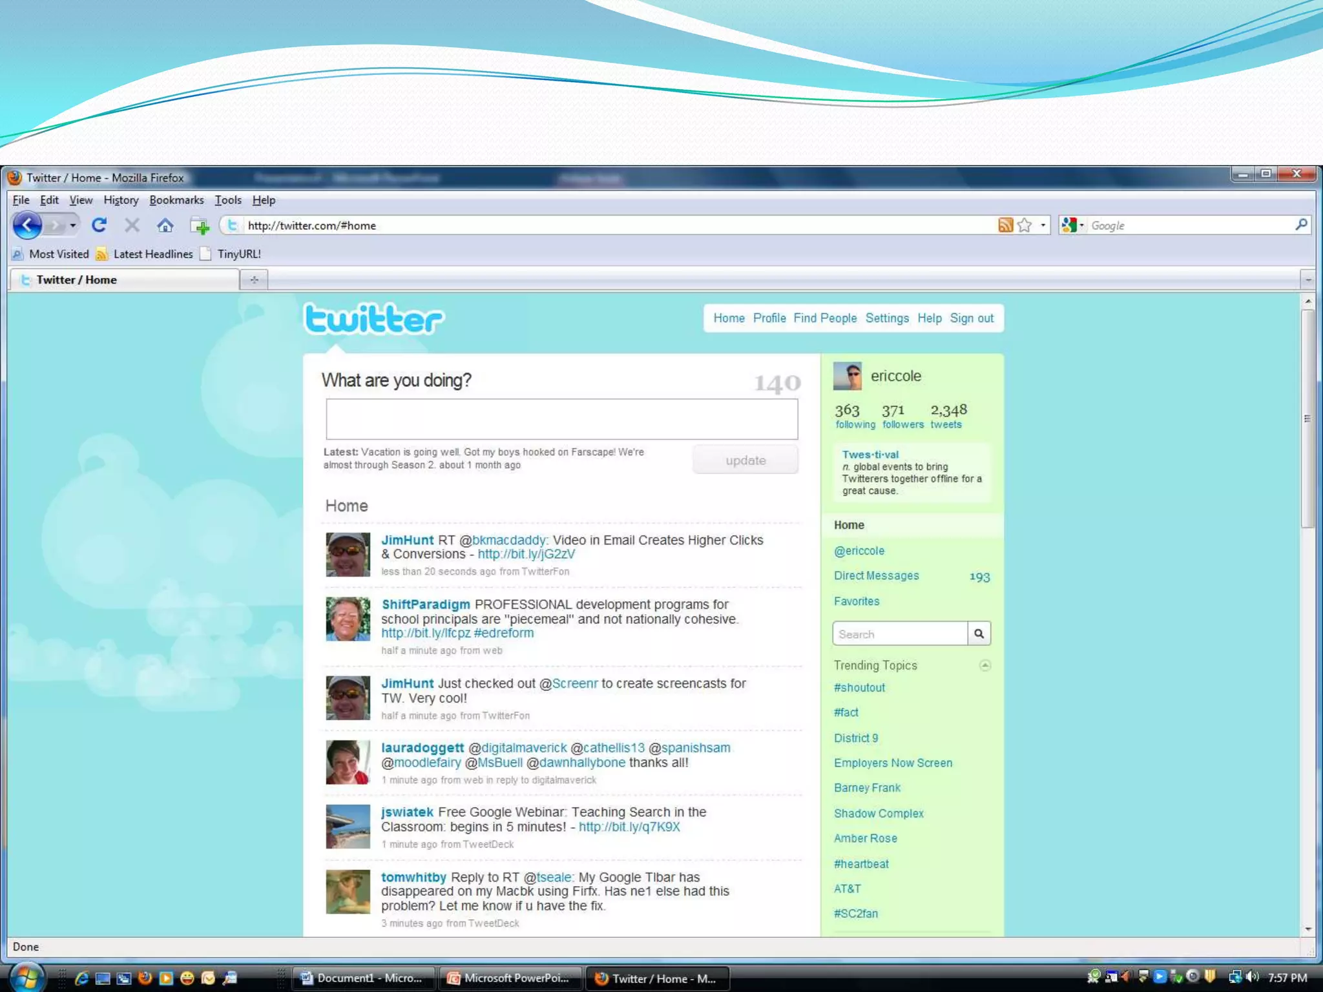Screen dimensions: 1323x992
Task: Click the RSS feed icon in address bar
Action: click(x=1005, y=225)
